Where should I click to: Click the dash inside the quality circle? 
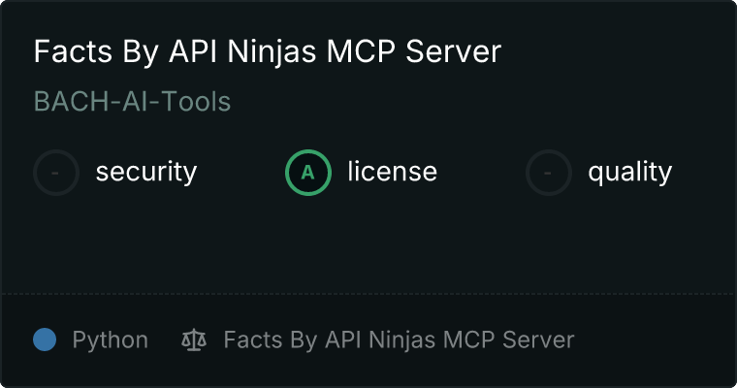click(549, 173)
